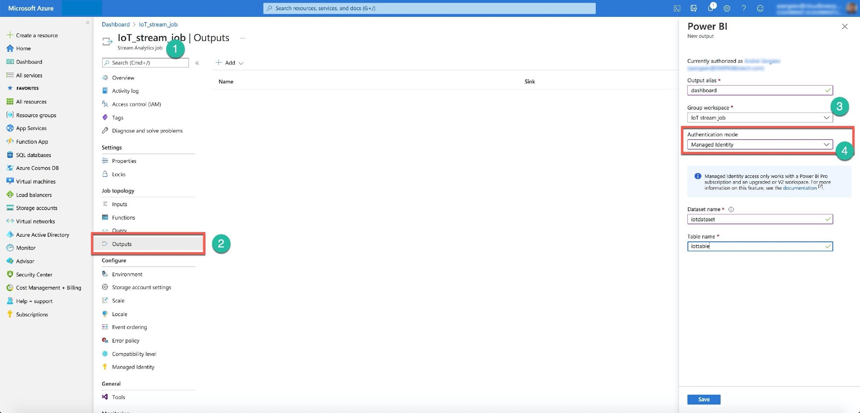Collapse the resource menu pane
The height and width of the screenshot is (413, 860).
[x=197, y=63]
